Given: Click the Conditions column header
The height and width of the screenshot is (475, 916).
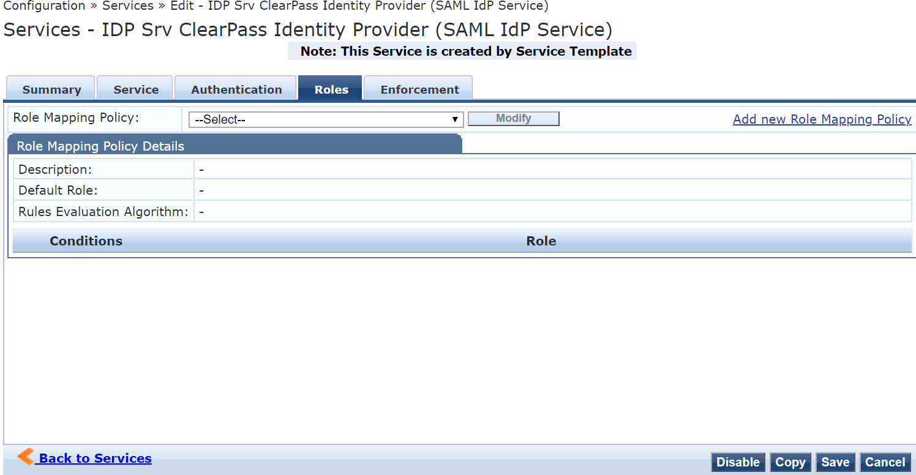Looking at the screenshot, I should coord(86,241).
